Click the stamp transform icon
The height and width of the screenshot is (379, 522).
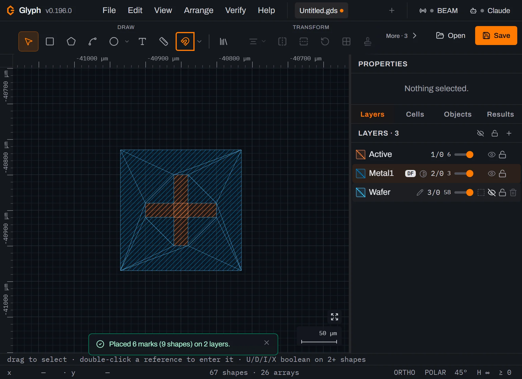point(368,41)
